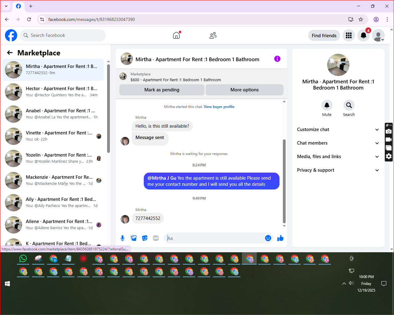
Task: Open the emoji picker in message box
Action: [x=268, y=238]
